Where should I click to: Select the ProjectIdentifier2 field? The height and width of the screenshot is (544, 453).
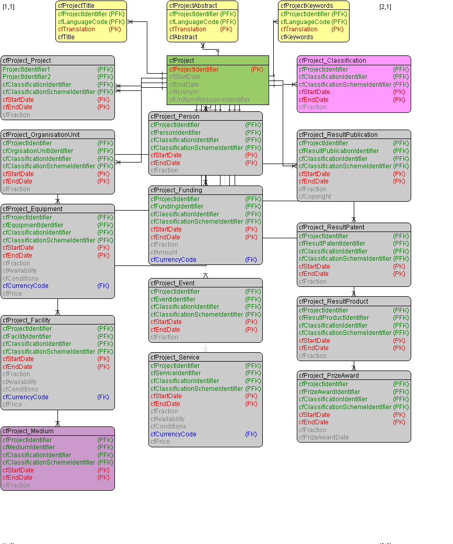click(27, 77)
